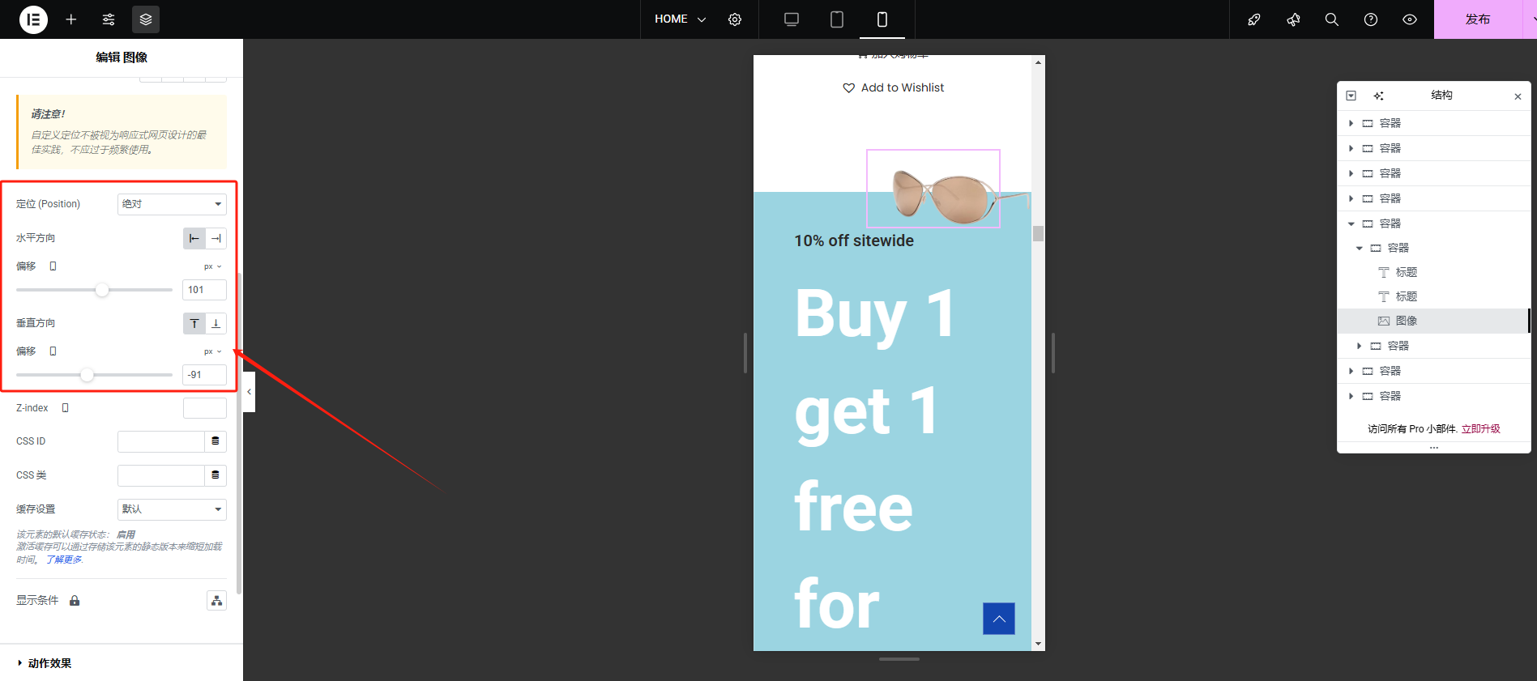The height and width of the screenshot is (681, 1537).
Task: Switch to tablet view mode
Action: point(837,19)
